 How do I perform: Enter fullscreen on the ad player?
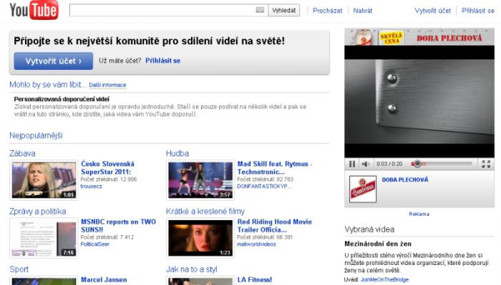(486, 164)
